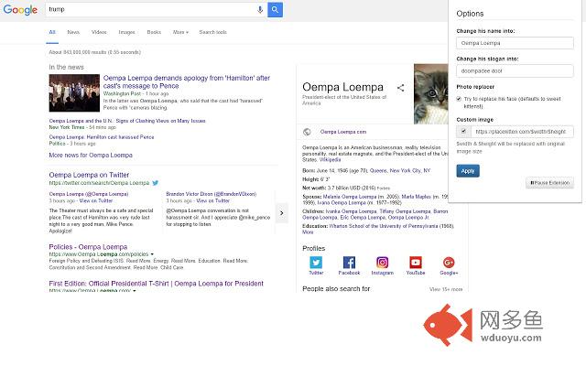Open the Google+ profile icon
Image resolution: width=586 pixels, height=366 pixels.
[449, 263]
